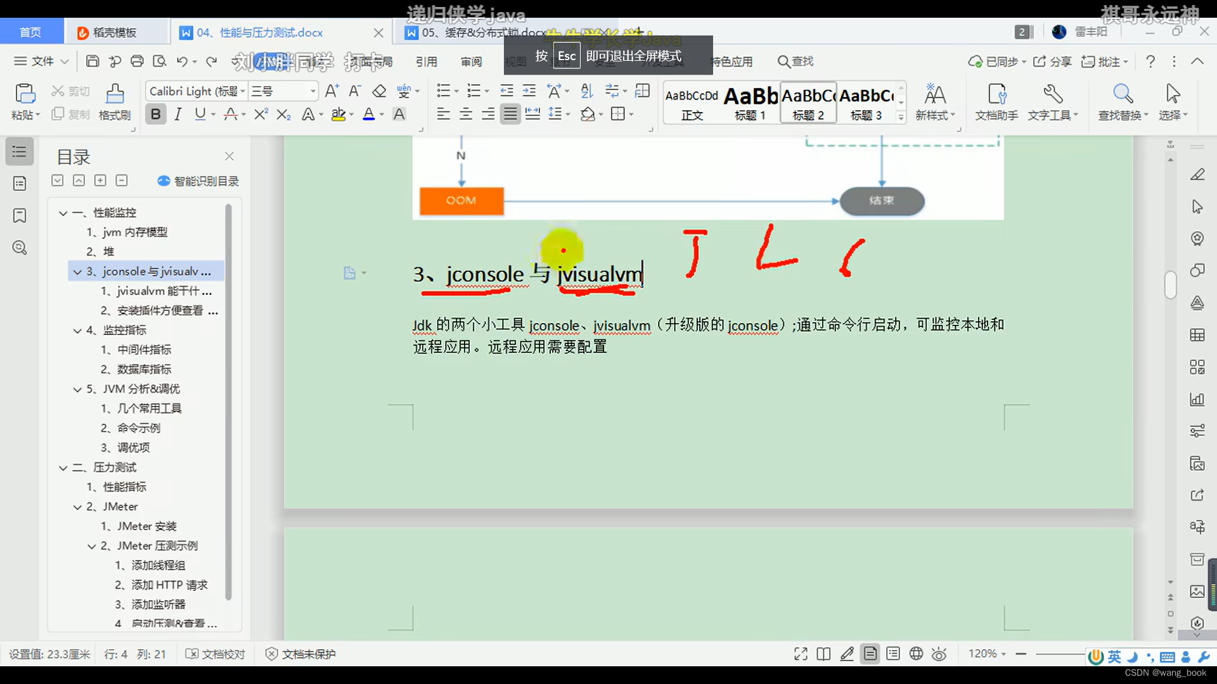Open the Document Assistant tool
1217x684 pixels.
coord(996,102)
